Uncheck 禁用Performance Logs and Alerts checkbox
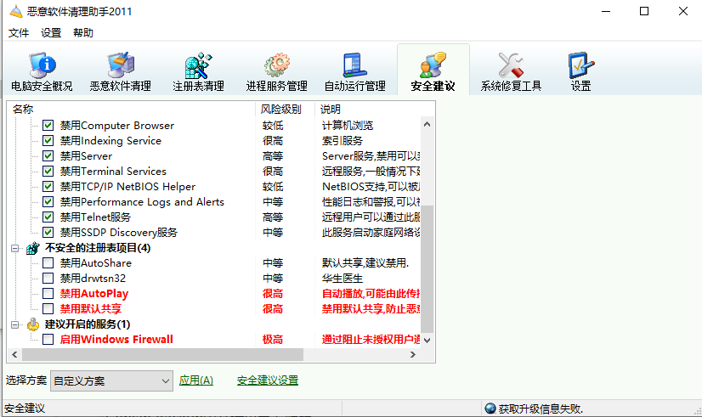 coord(48,202)
